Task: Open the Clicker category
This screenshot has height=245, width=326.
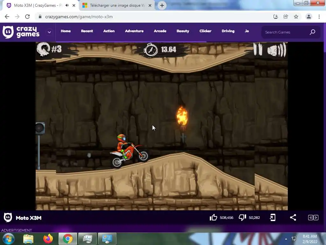Action: (x=205, y=31)
